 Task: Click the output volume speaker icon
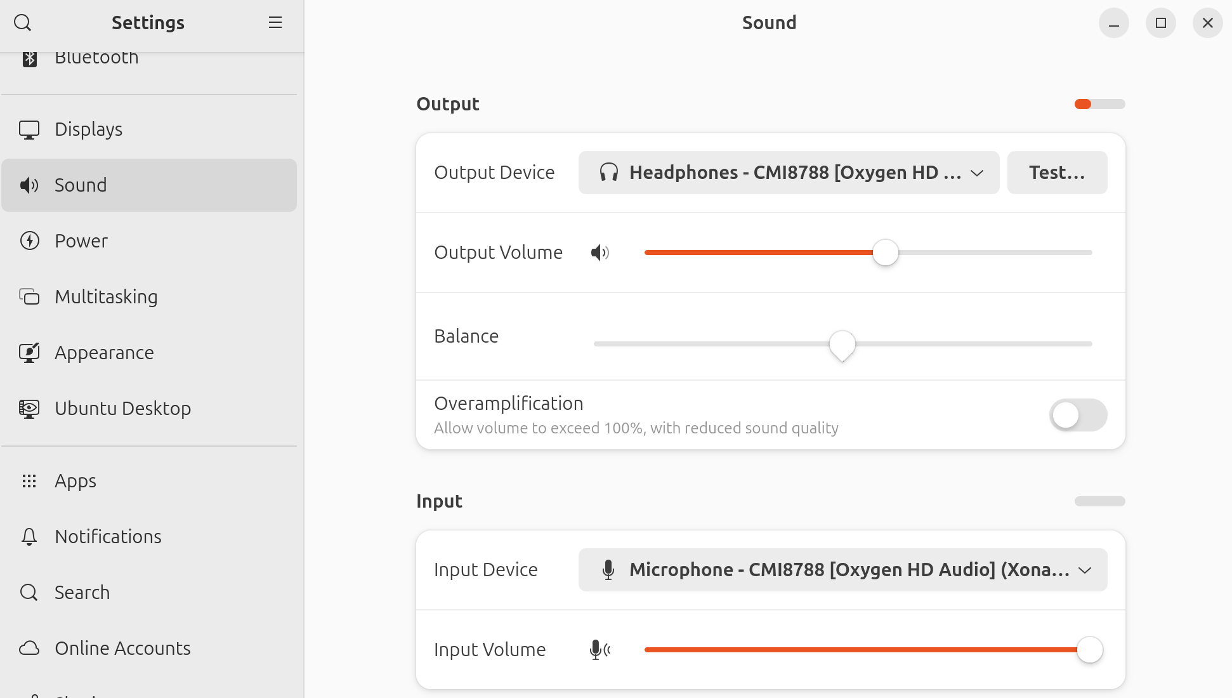600,253
